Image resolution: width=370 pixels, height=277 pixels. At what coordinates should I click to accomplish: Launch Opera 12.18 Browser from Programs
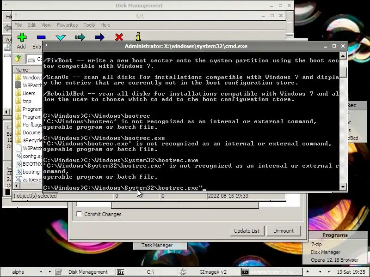tap(334, 260)
